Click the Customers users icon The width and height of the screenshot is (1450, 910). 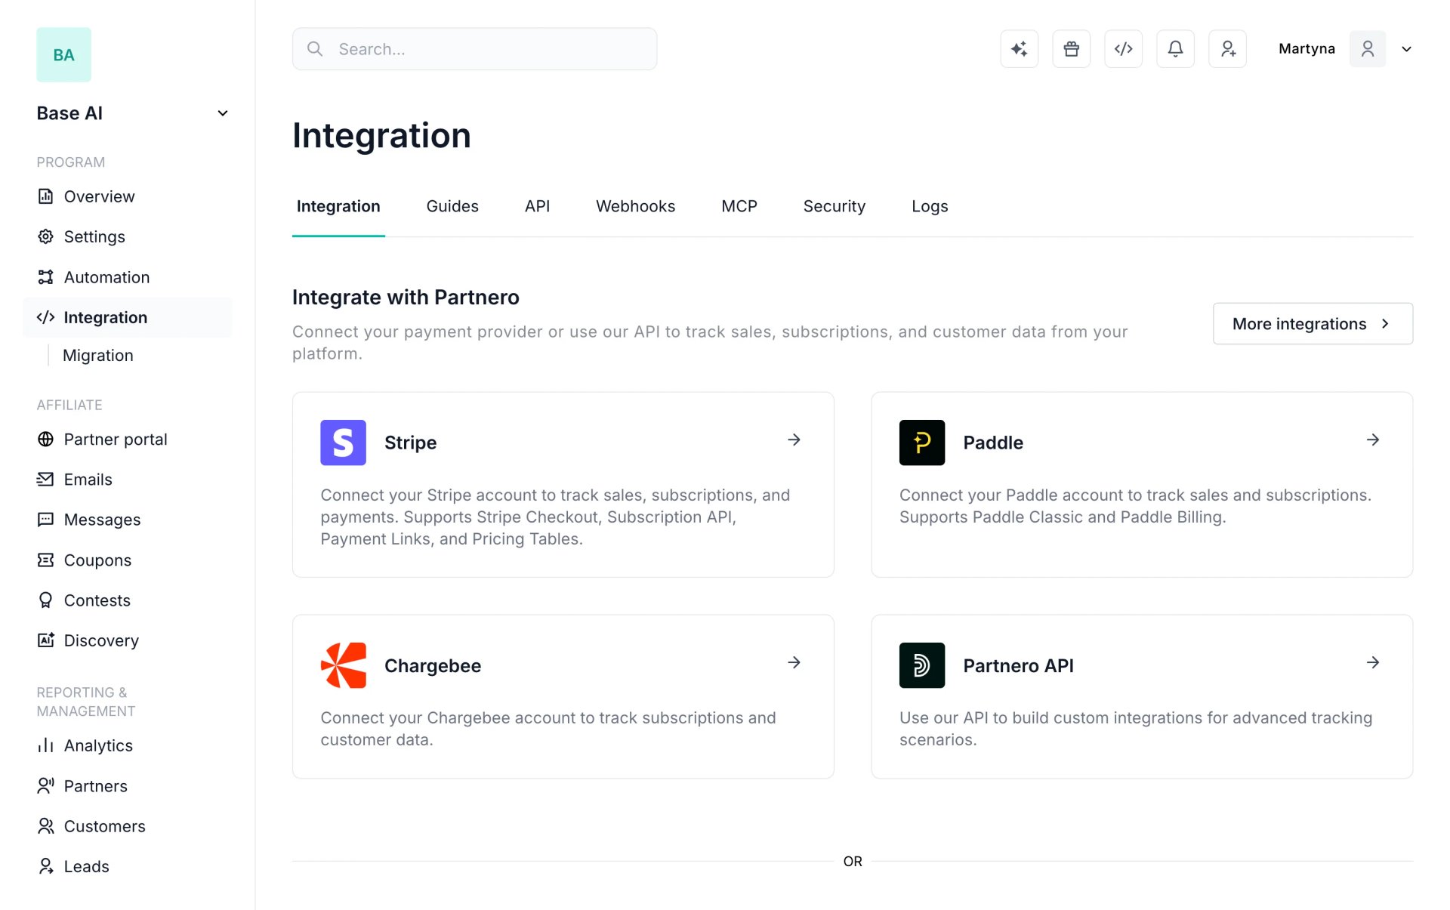tap(45, 826)
